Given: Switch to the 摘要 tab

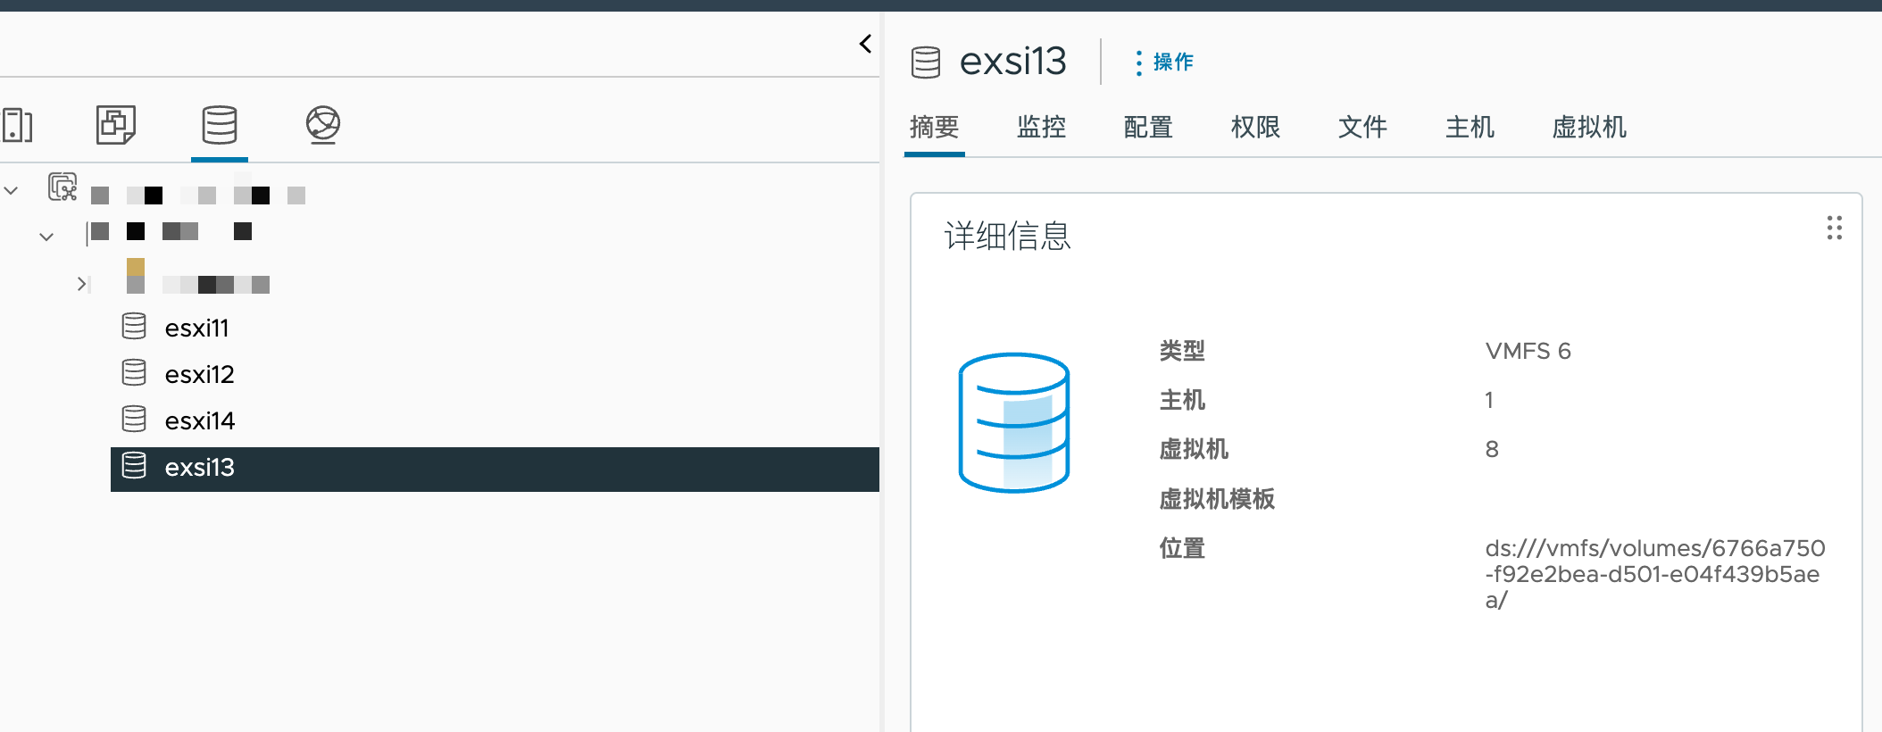Looking at the screenshot, I should (934, 128).
